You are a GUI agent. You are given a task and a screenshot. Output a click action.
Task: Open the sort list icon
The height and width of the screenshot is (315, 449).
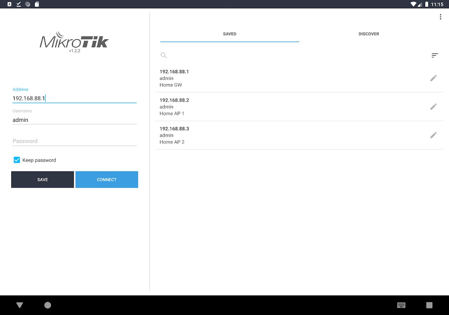click(435, 55)
